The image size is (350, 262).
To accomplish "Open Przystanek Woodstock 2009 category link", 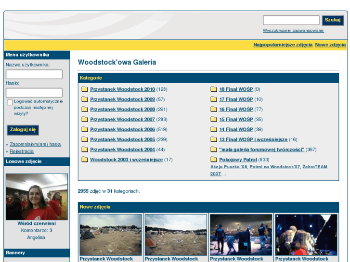I will pyautogui.click(x=123, y=99).
